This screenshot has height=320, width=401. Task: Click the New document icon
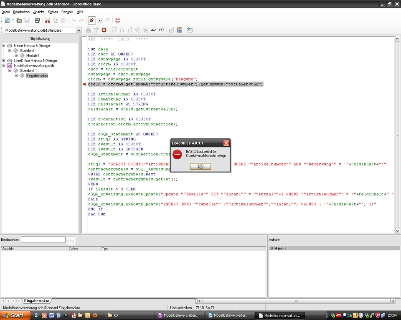pos(7,20)
